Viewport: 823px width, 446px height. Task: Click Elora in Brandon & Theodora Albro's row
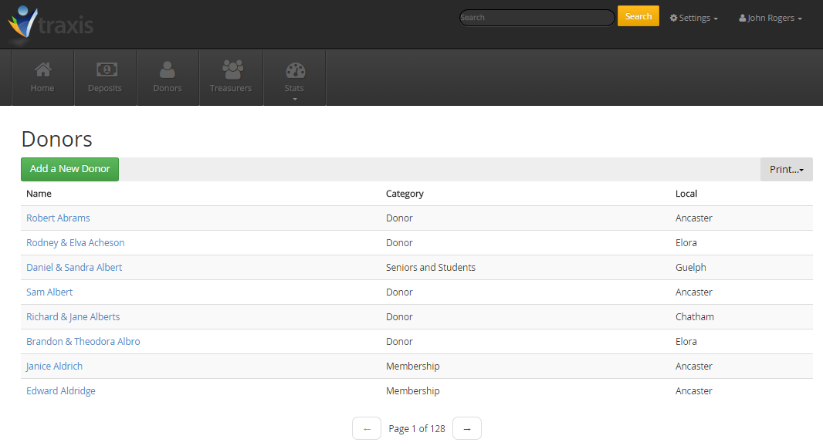[686, 341]
